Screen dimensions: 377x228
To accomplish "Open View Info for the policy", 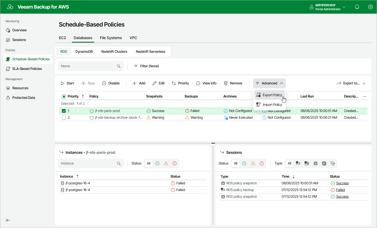I will click(x=206, y=83).
